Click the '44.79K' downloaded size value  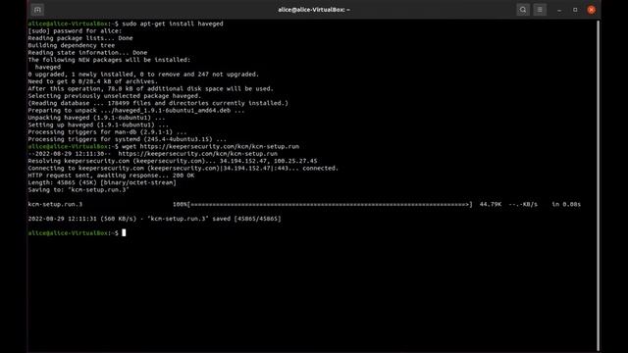(x=491, y=204)
